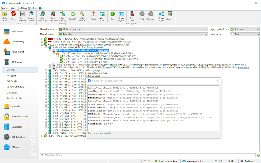Select Call Tree in the sidebar
The image size is (261, 163).
[20, 70]
